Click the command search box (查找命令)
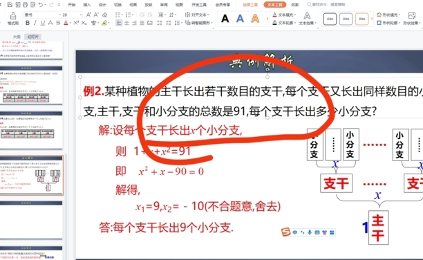 tap(326, 5)
